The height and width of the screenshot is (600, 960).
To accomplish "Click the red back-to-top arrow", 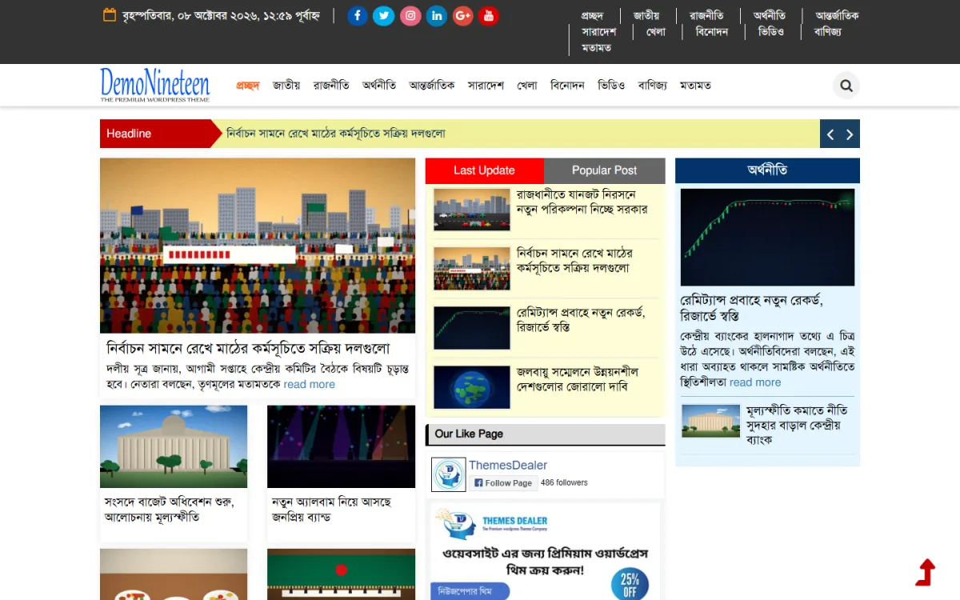I will pos(926,572).
